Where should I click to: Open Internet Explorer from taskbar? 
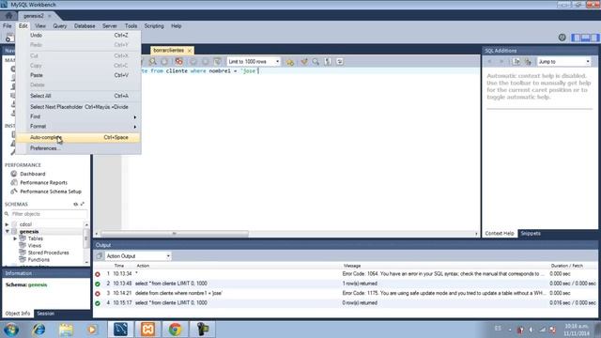[39, 330]
